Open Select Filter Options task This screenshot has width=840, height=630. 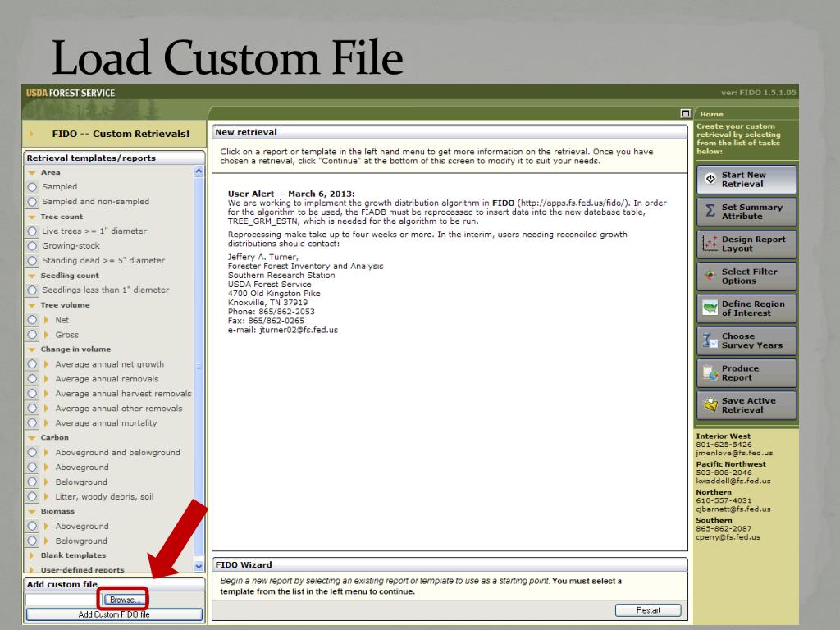[746, 276]
